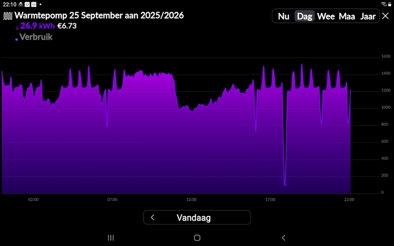The width and height of the screenshot is (394, 246).
Task: Click the 400 y-axis label
Action: [385, 158]
